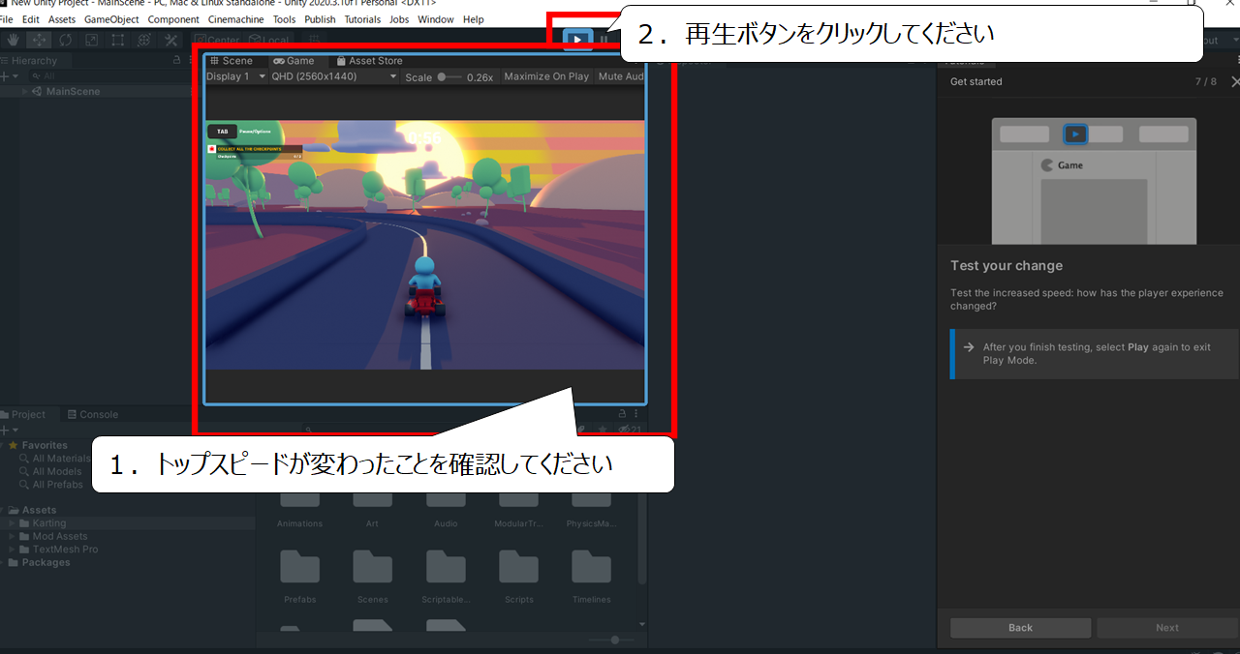Select the Rect tool in the toolbar
Viewport: 1240px width, 654px height.
pos(117,40)
